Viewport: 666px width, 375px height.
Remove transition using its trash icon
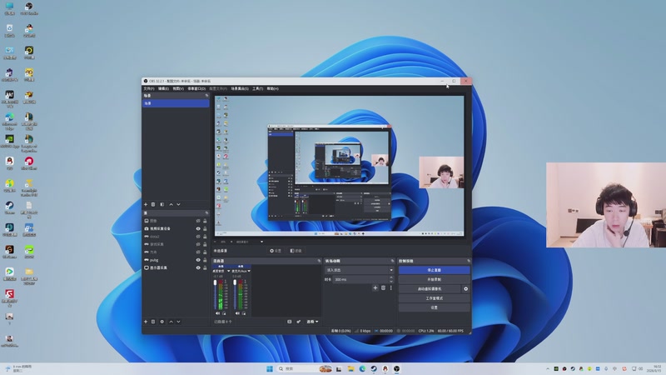[x=383, y=287]
